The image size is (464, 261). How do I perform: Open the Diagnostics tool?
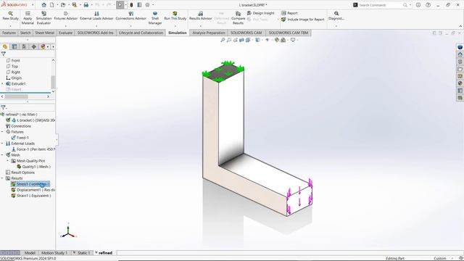click(336, 16)
